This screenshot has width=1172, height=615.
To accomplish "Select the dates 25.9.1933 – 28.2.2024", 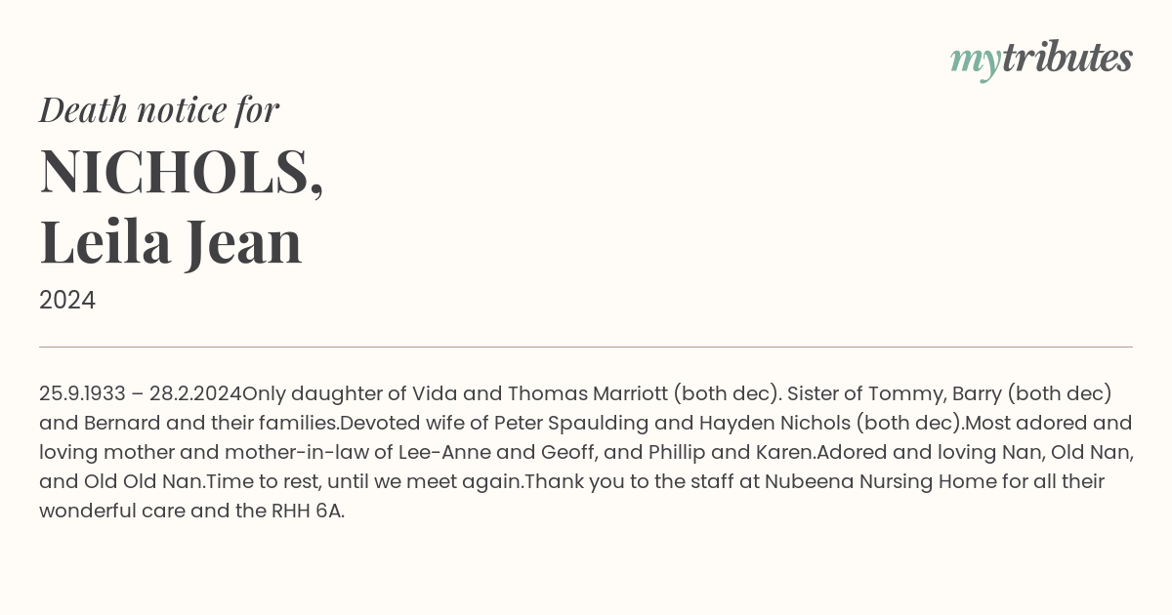I will point(141,393).
